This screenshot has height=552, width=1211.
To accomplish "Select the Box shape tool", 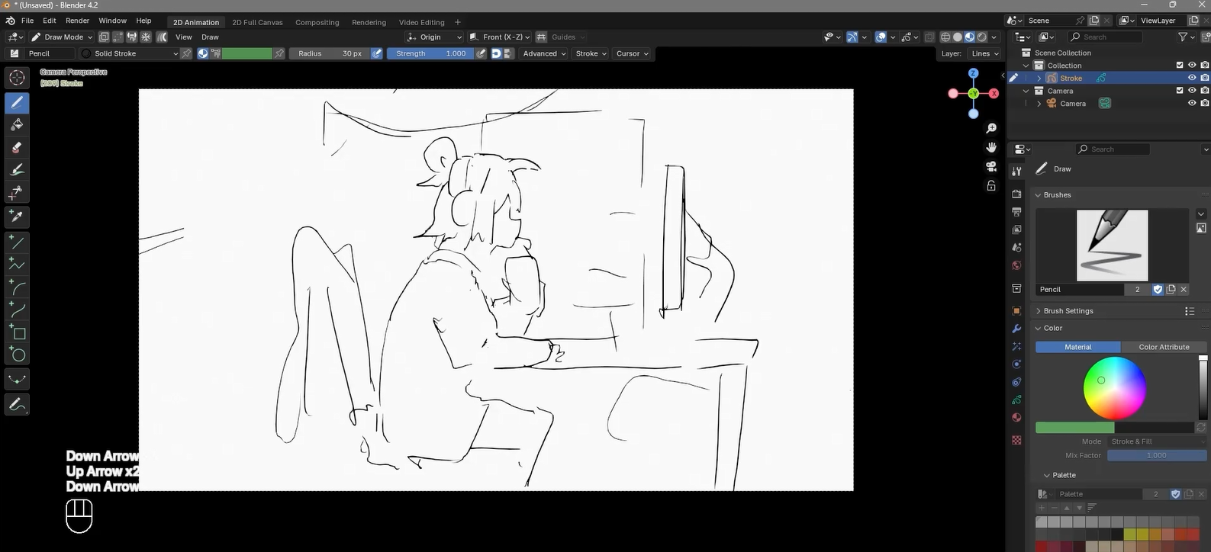I will (x=17, y=332).
